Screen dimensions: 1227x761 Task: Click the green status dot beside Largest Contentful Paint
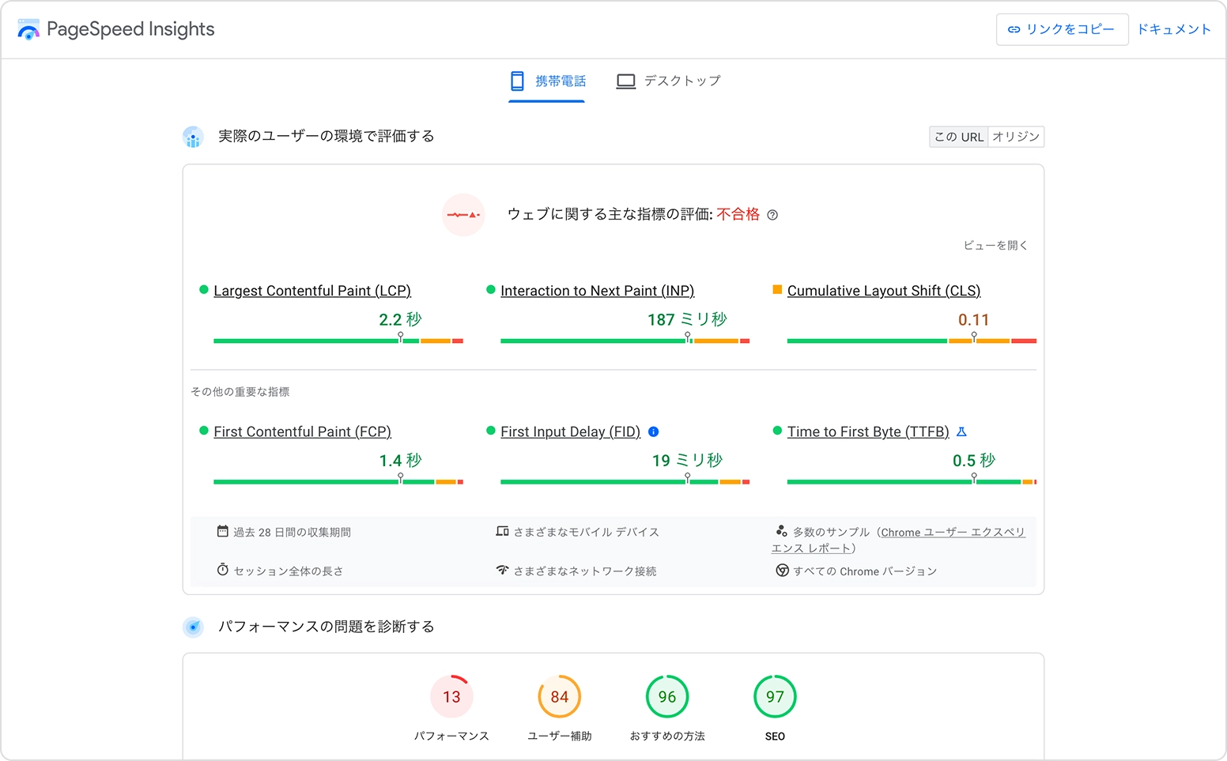click(x=204, y=290)
